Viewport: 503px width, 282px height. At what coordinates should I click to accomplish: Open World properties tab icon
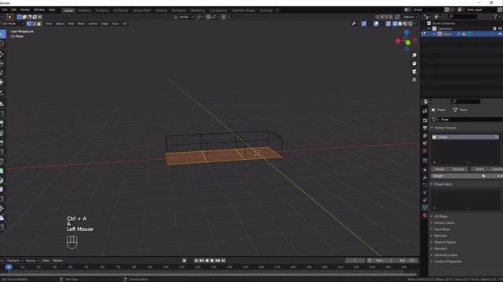point(424,150)
